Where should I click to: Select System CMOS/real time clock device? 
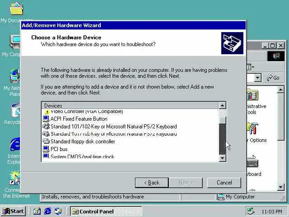tap(82, 156)
